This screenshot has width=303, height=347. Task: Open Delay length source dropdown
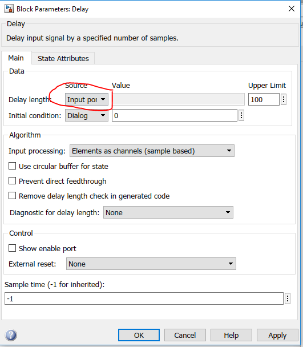tap(87, 99)
